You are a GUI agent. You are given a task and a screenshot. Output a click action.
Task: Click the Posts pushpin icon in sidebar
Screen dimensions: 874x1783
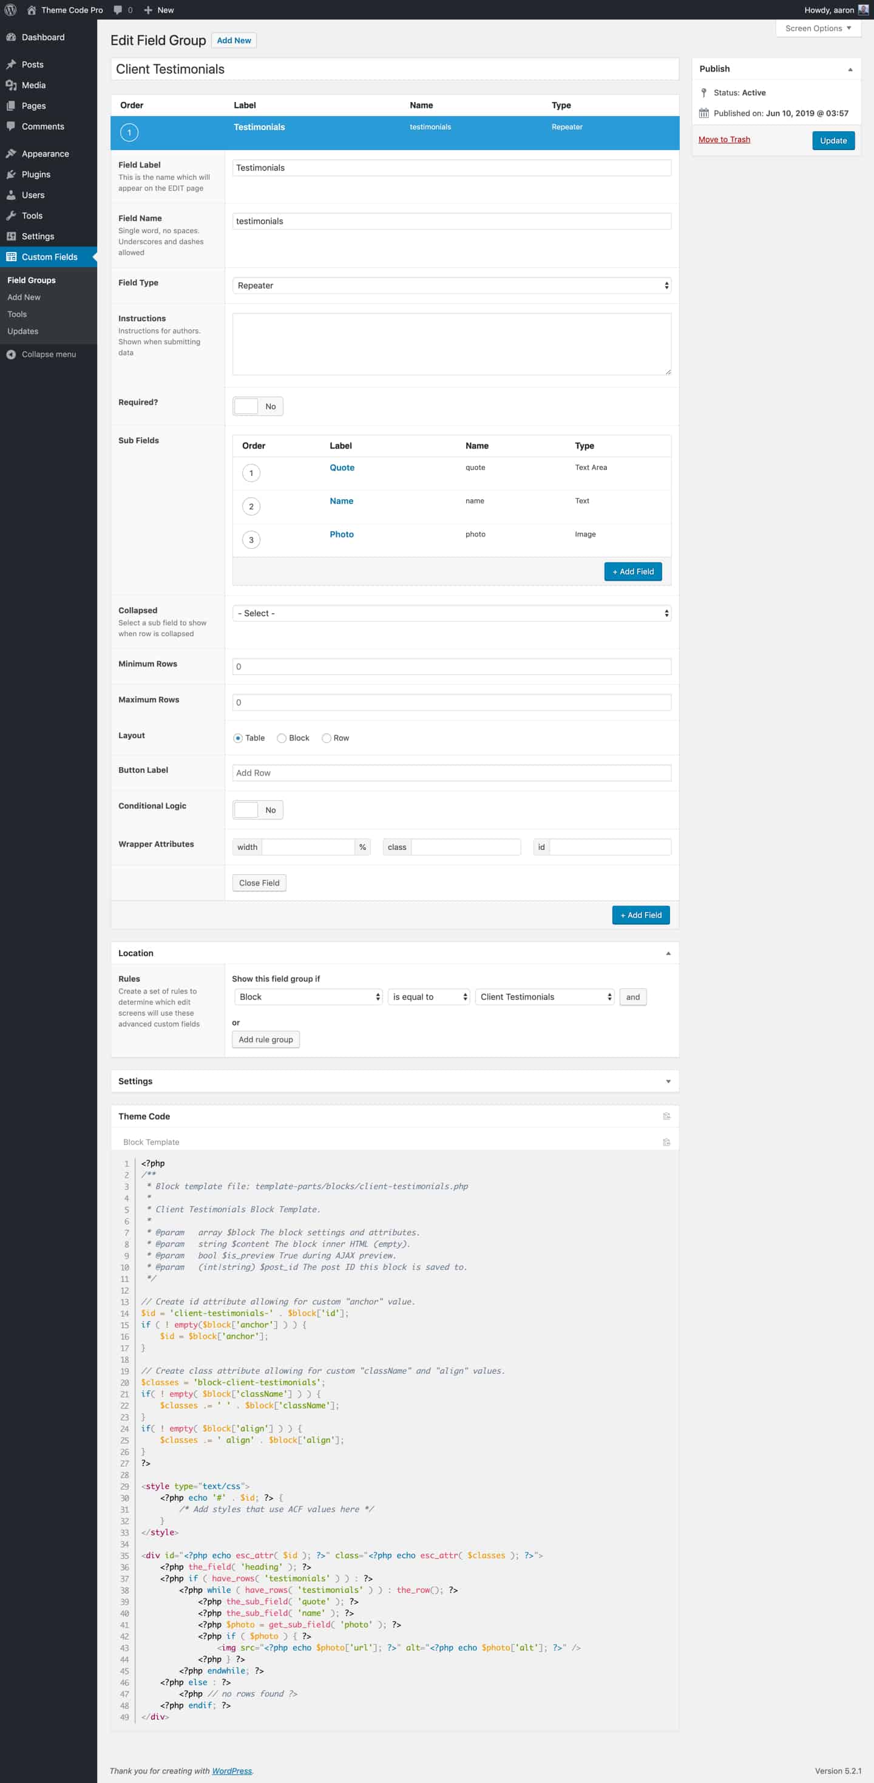point(11,64)
